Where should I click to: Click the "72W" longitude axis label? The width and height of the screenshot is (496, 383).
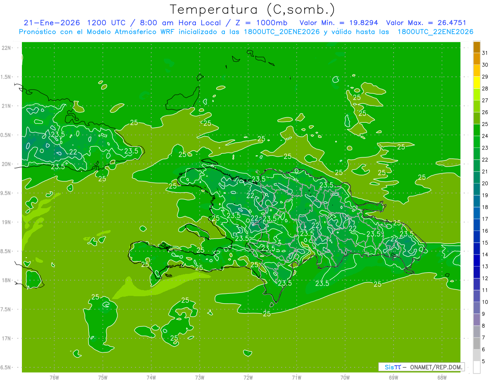click(248, 377)
